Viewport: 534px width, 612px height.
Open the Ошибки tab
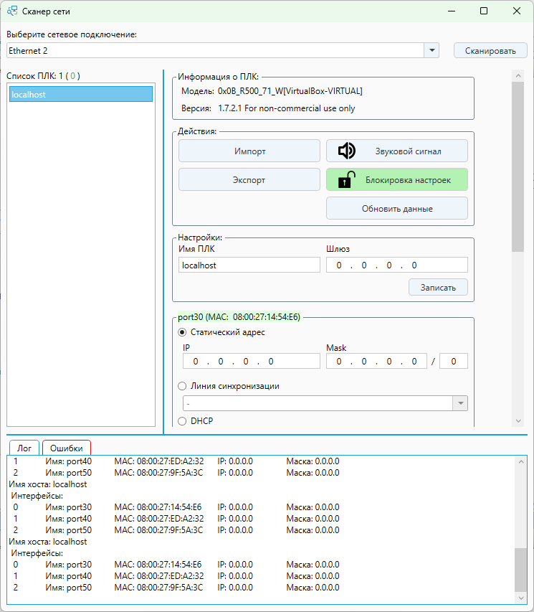66,448
